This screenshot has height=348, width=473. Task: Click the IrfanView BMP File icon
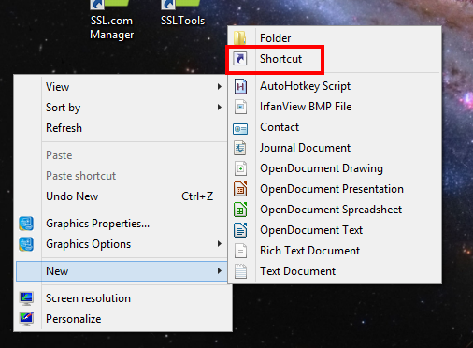(x=240, y=107)
